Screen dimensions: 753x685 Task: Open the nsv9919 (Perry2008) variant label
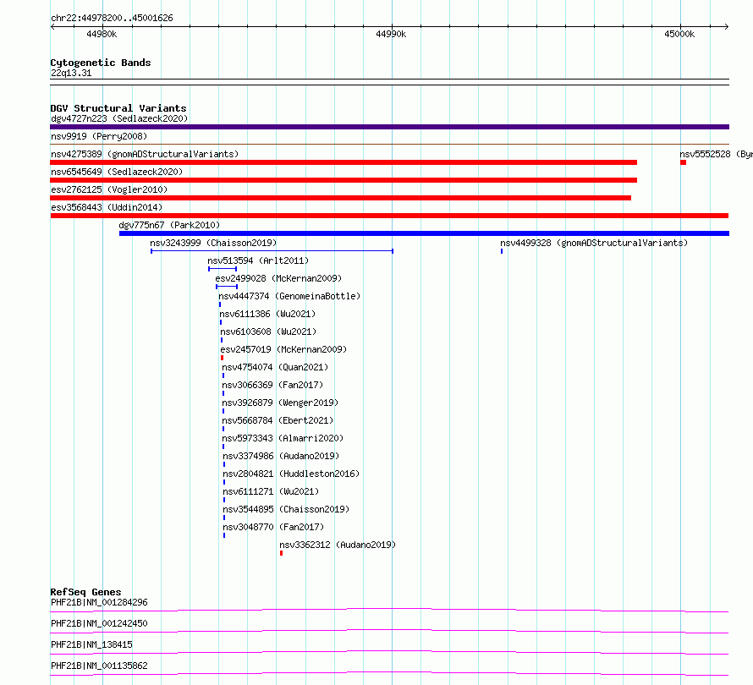[x=99, y=136]
